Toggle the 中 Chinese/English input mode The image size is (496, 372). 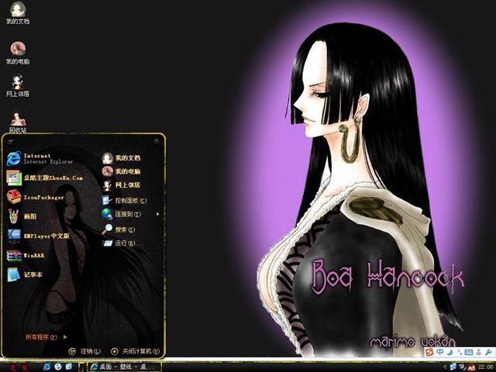click(x=439, y=352)
